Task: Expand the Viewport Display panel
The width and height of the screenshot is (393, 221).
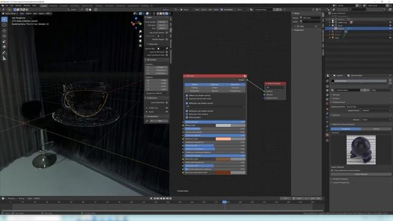Action: click(x=332, y=179)
